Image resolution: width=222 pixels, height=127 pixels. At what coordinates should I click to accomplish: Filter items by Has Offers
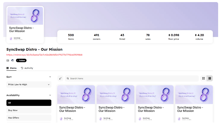tap(29, 118)
